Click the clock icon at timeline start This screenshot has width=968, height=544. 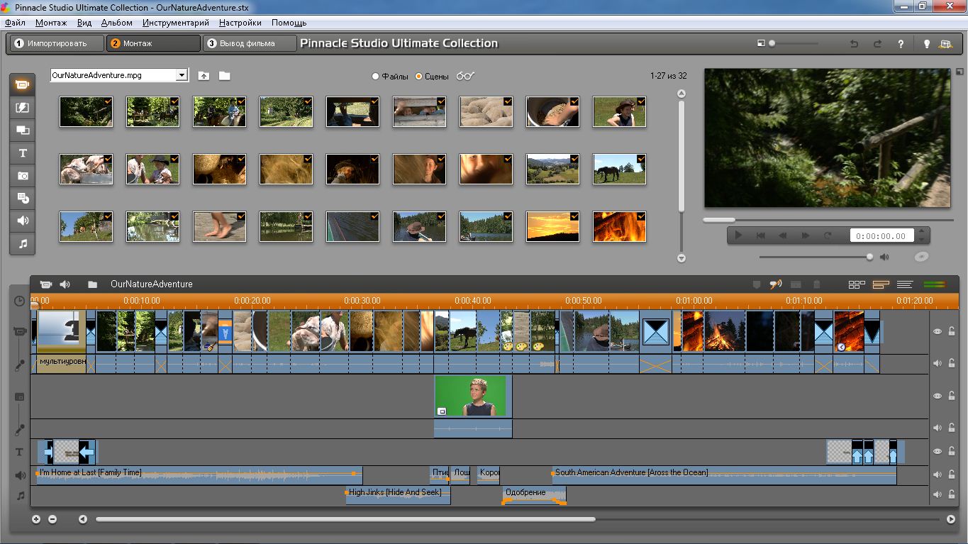click(20, 301)
